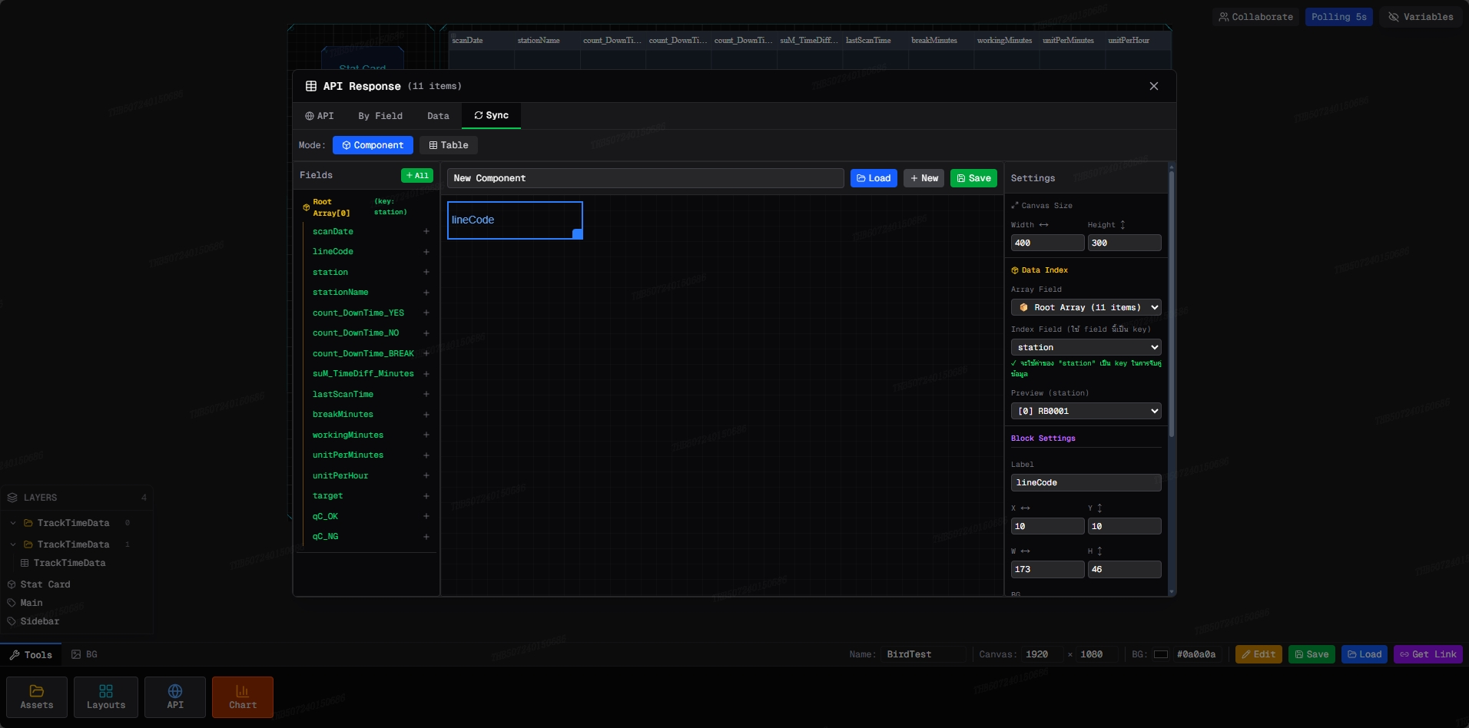Click Collaborate button
The height and width of the screenshot is (728, 1469).
[1255, 17]
